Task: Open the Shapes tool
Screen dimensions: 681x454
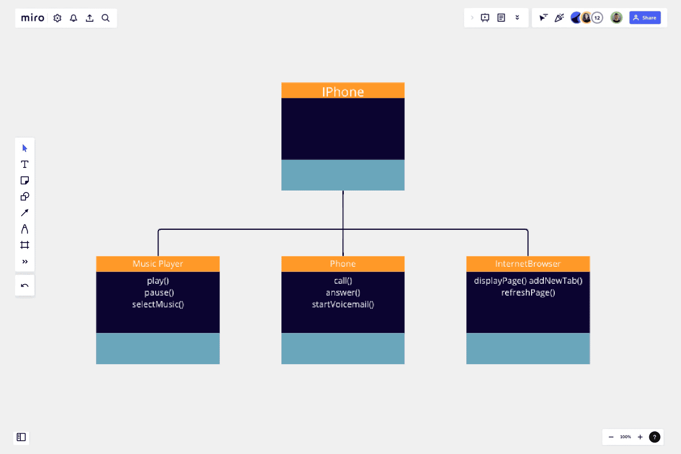Action: 25,196
